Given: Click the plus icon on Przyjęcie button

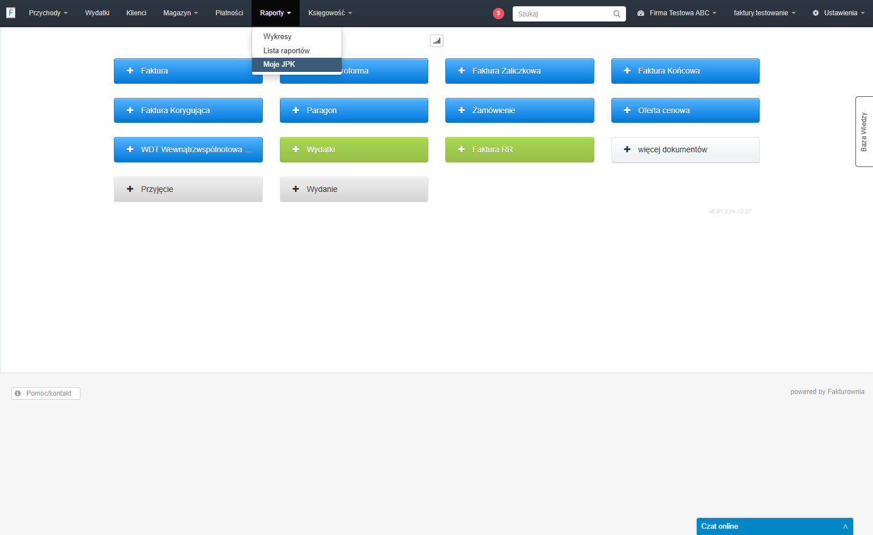Looking at the screenshot, I should click(x=130, y=189).
